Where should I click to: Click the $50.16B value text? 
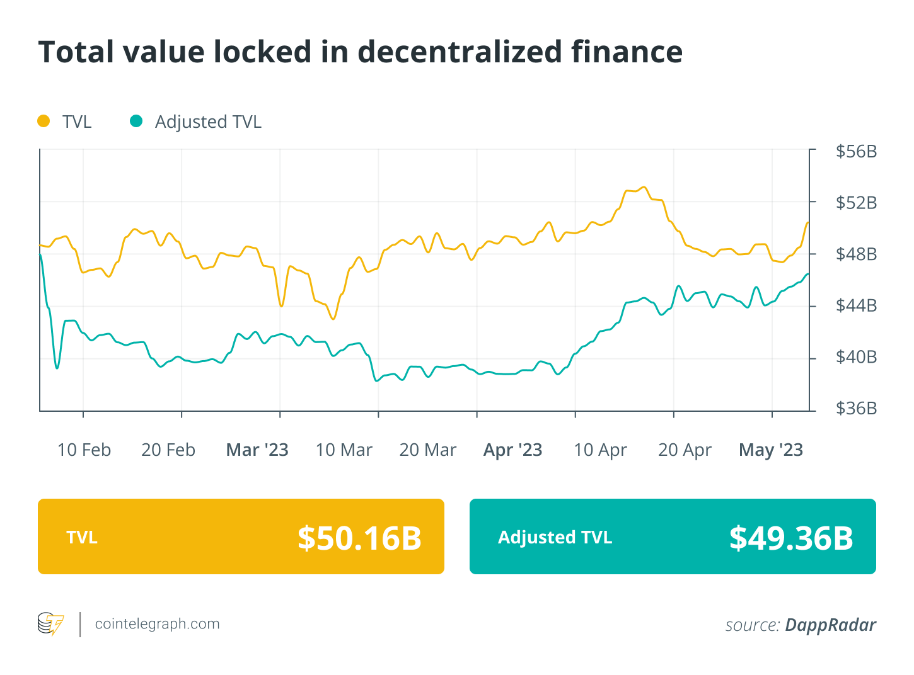[x=359, y=538]
